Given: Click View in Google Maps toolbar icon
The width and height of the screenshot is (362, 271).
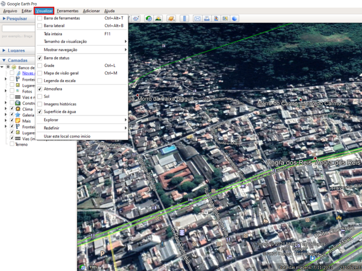Looking at the screenshot, I should point(225,19).
